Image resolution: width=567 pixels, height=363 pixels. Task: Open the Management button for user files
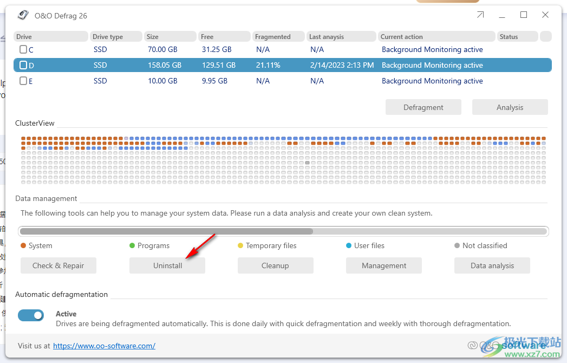[x=383, y=265]
